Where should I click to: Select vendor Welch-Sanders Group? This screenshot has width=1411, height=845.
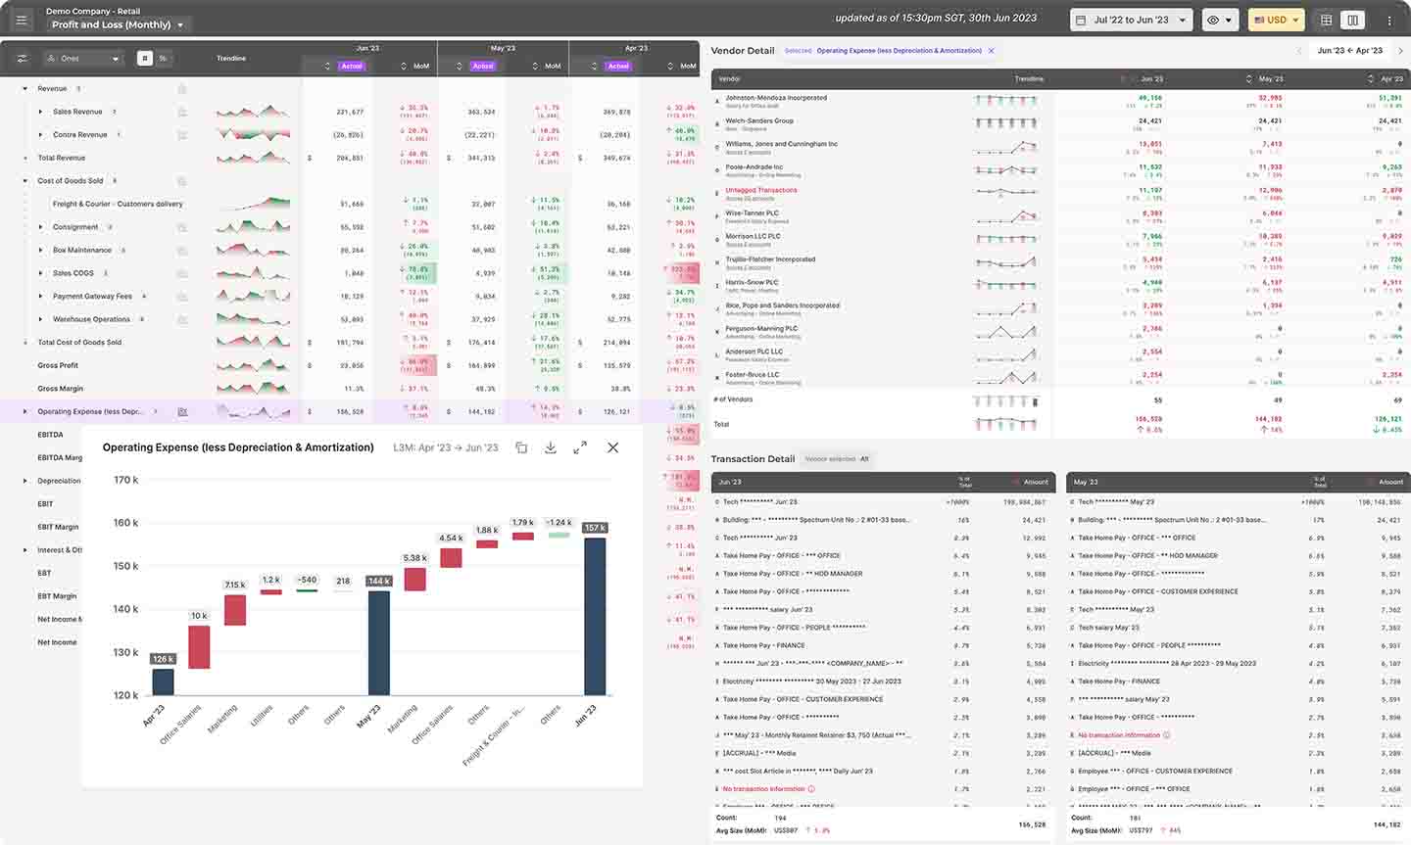[759, 120]
